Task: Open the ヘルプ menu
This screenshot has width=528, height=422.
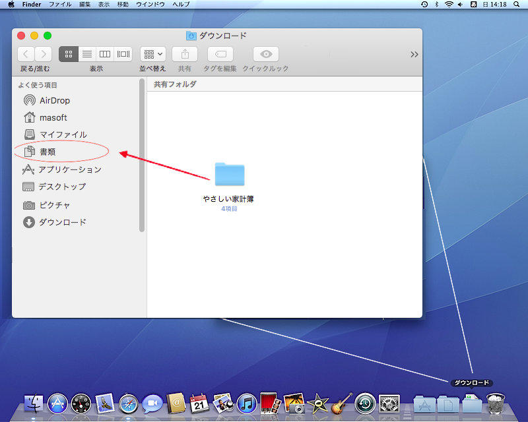Action: tap(181, 5)
